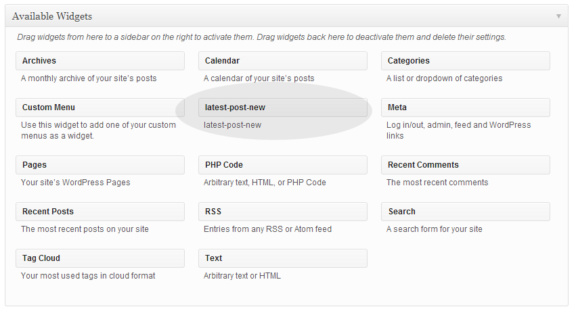Select the Tag Cloud widget

pos(100,258)
